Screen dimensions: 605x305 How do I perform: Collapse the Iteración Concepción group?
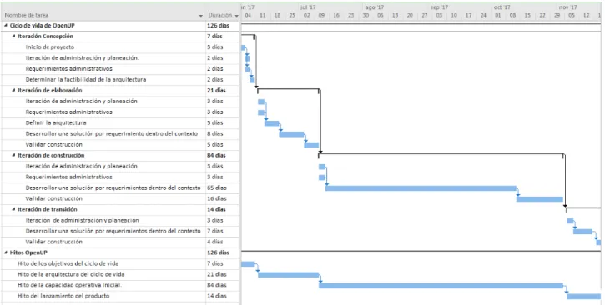pos(13,37)
